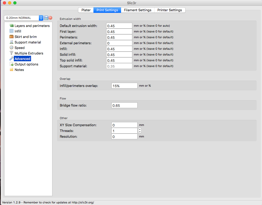
Task: Open Layers and perimeters settings icon
Action: (x=11, y=26)
